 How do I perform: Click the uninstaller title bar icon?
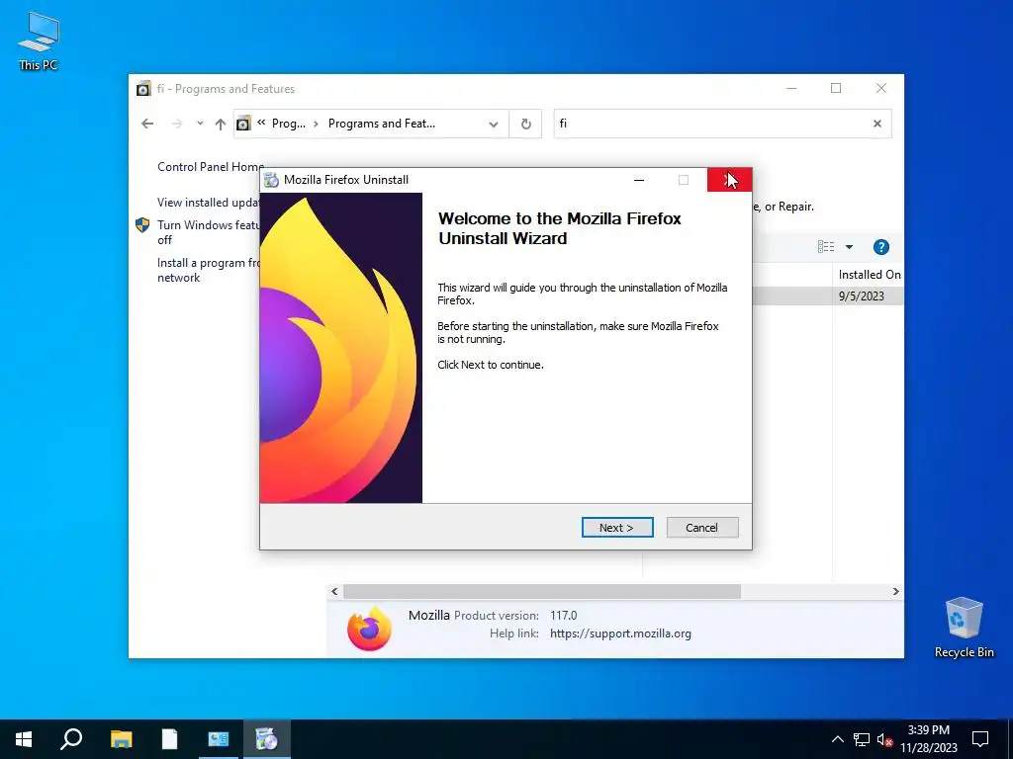coord(272,180)
